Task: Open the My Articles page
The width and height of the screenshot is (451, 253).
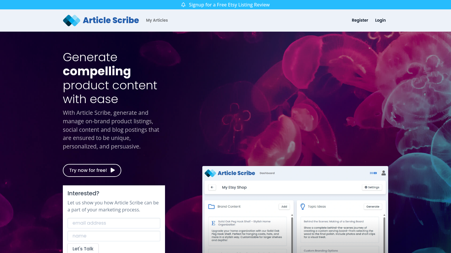Action: click(157, 20)
